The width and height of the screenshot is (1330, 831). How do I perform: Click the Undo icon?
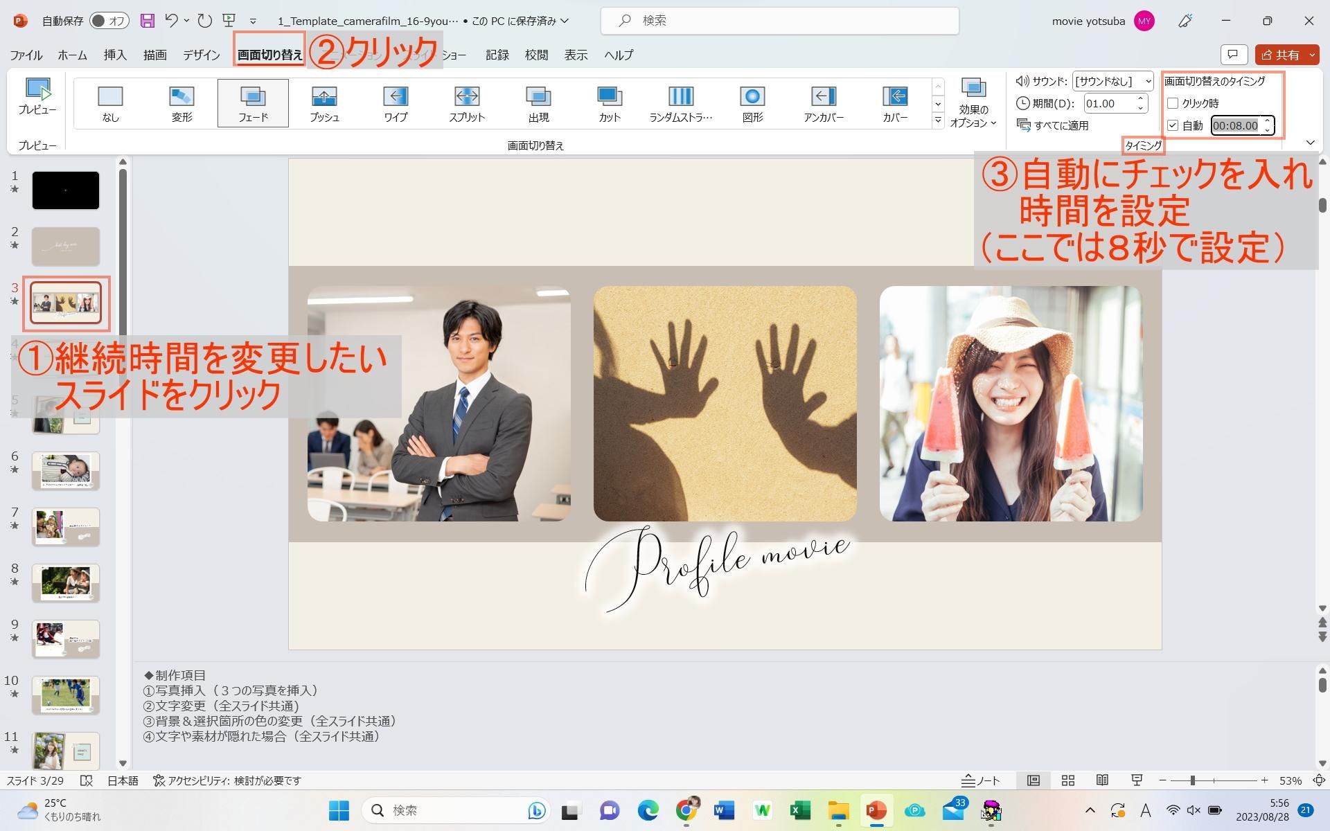point(171,21)
